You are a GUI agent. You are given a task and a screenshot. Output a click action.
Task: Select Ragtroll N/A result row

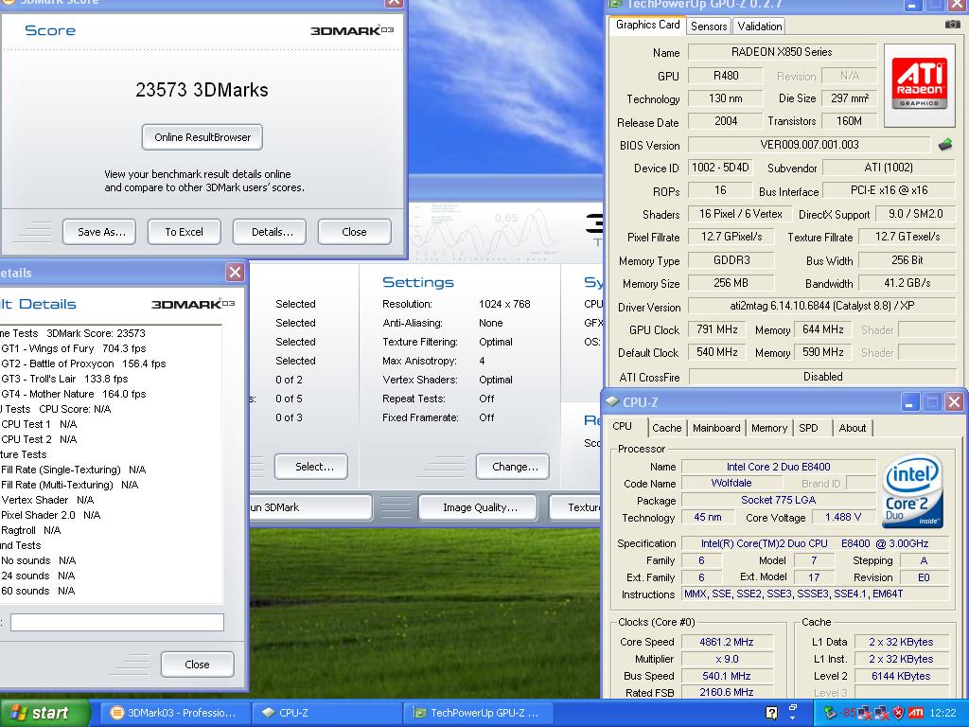pyautogui.click(x=30, y=530)
